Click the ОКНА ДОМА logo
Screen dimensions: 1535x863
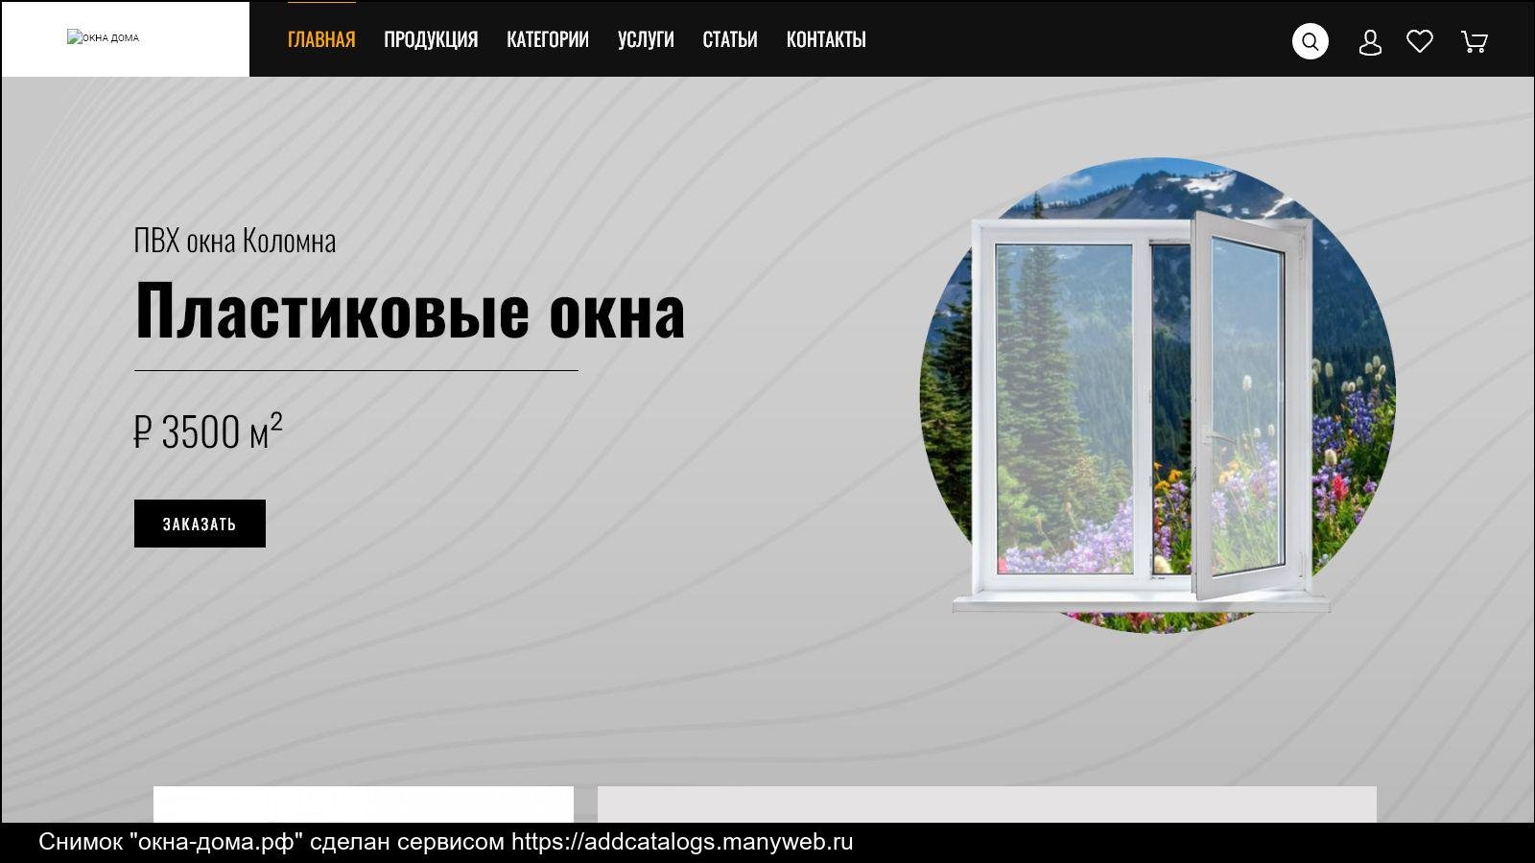(103, 37)
